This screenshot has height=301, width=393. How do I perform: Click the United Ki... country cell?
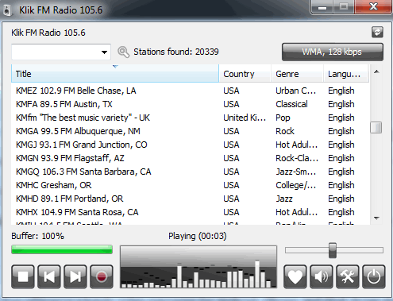tap(245, 118)
